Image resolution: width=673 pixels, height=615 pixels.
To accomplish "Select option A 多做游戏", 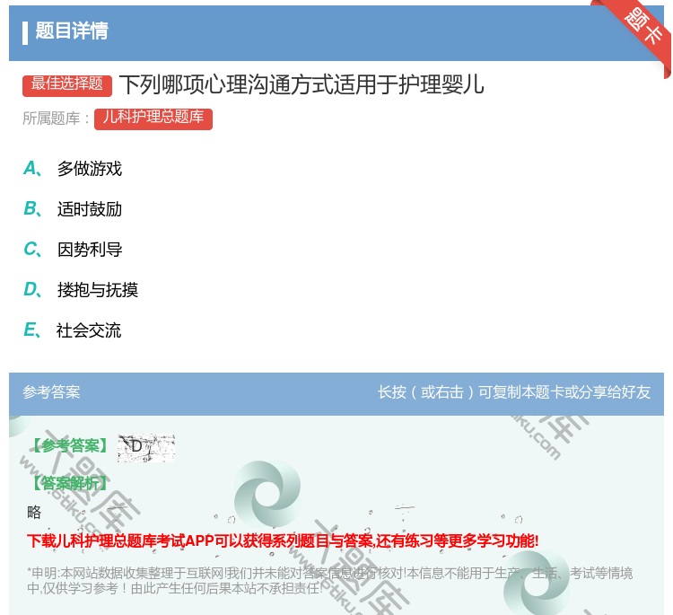I will pyautogui.click(x=89, y=169).
